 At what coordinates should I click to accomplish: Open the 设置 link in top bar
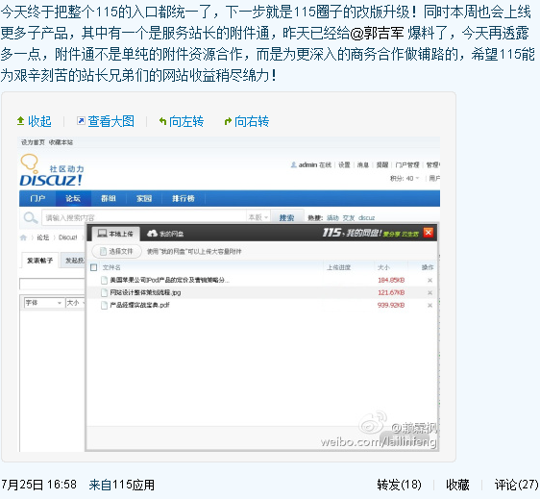[x=344, y=164]
